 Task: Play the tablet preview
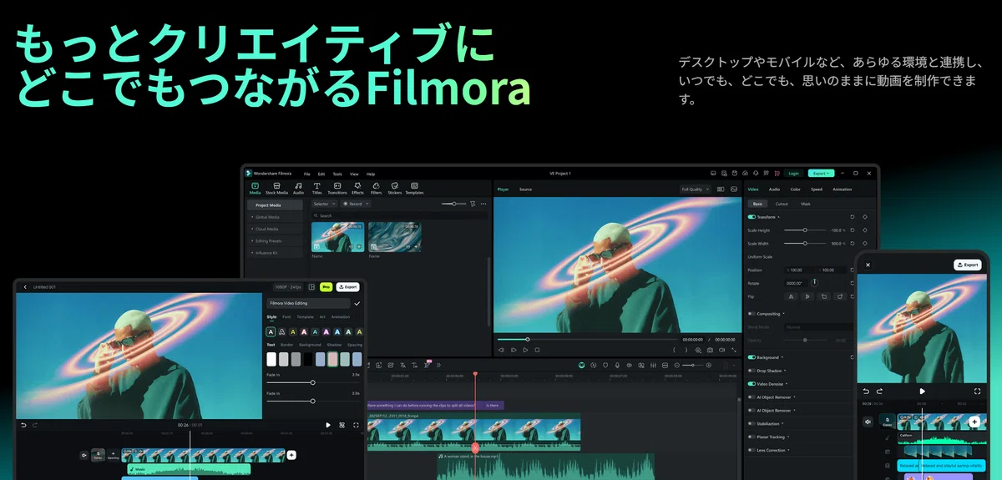(327, 425)
